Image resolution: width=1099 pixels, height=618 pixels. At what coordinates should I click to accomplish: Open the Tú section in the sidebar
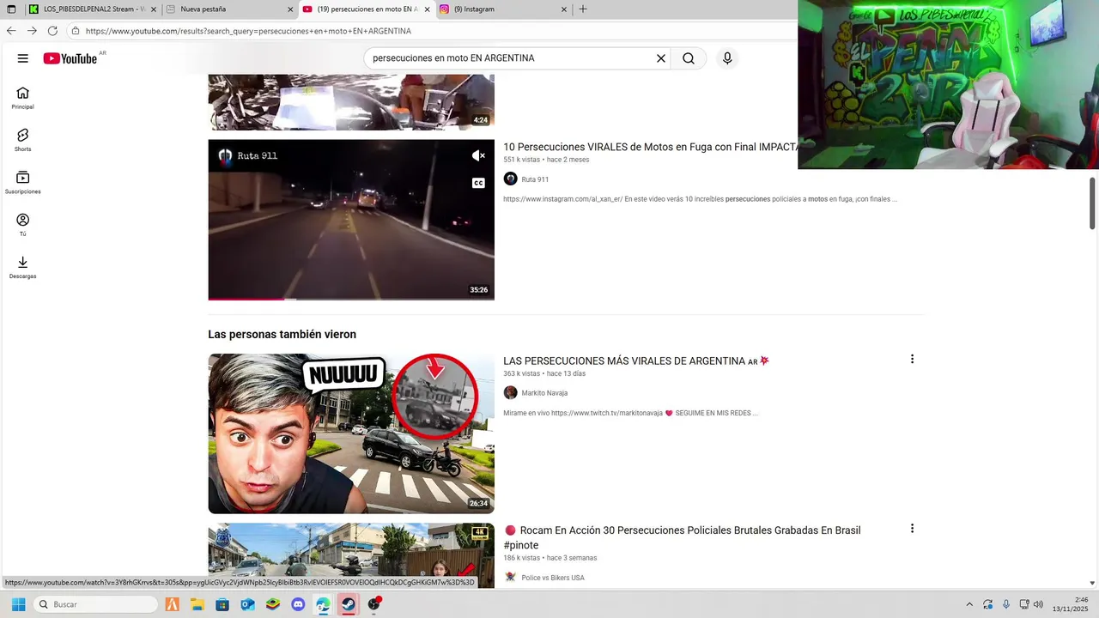23,225
